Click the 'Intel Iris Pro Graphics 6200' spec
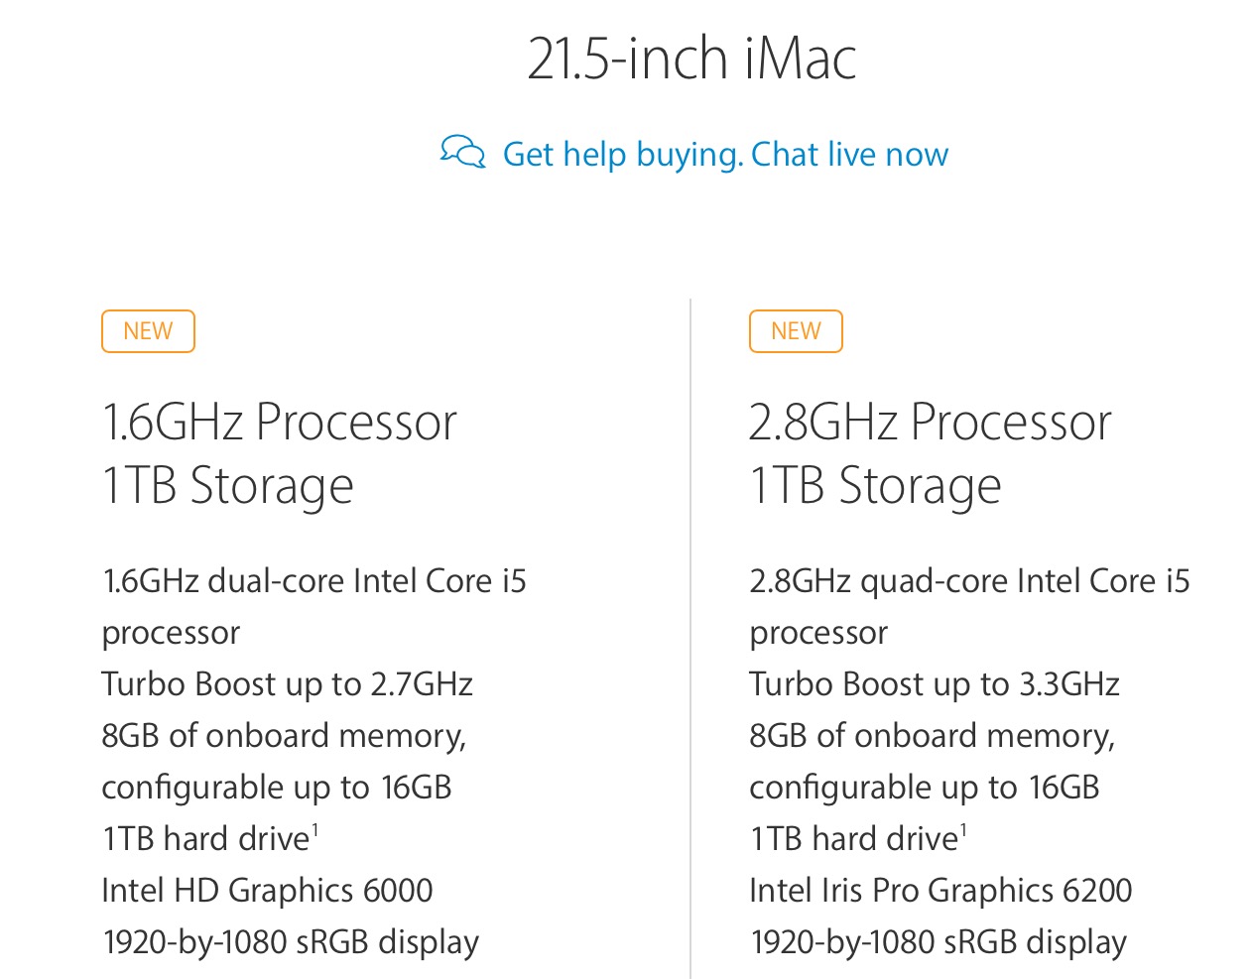This screenshot has width=1252, height=979. tap(940, 891)
